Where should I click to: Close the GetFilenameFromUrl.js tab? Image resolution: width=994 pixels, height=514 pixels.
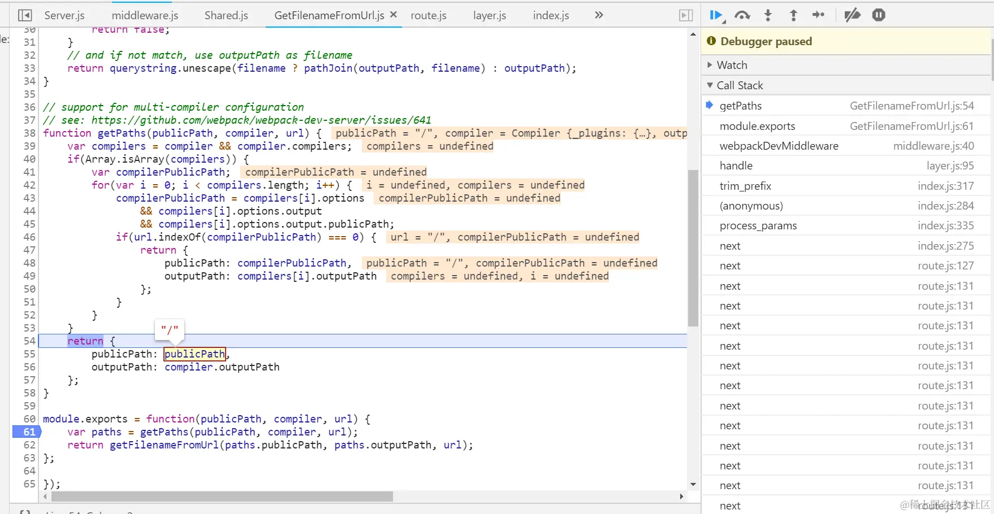pyautogui.click(x=394, y=15)
